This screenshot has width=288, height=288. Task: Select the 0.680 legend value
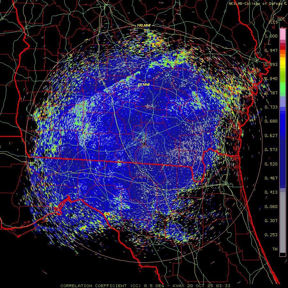[x=271, y=121]
